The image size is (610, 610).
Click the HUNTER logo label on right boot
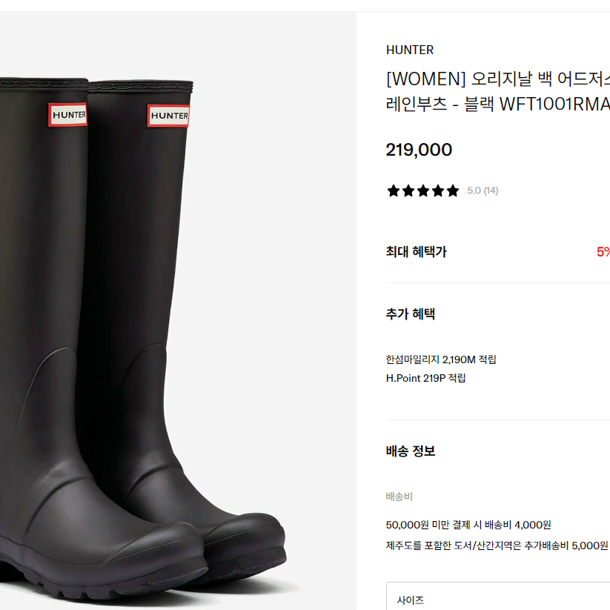(x=168, y=116)
